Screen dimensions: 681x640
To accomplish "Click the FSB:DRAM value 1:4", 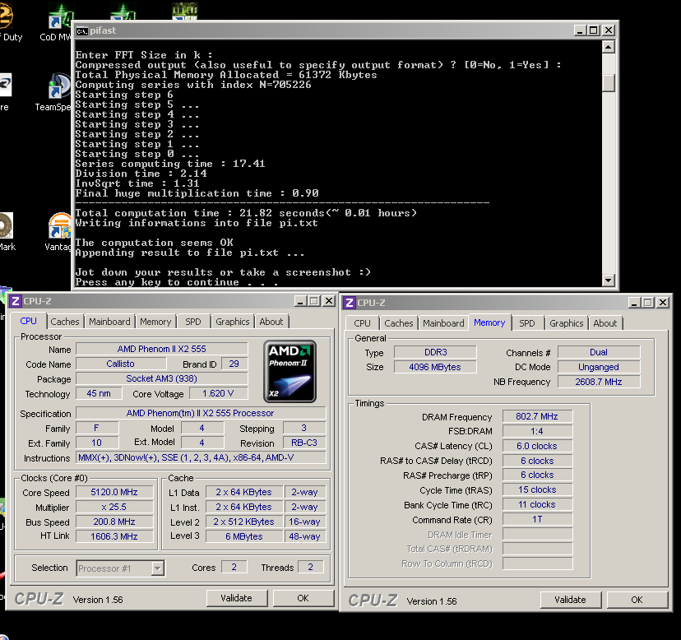I will [x=537, y=431].
